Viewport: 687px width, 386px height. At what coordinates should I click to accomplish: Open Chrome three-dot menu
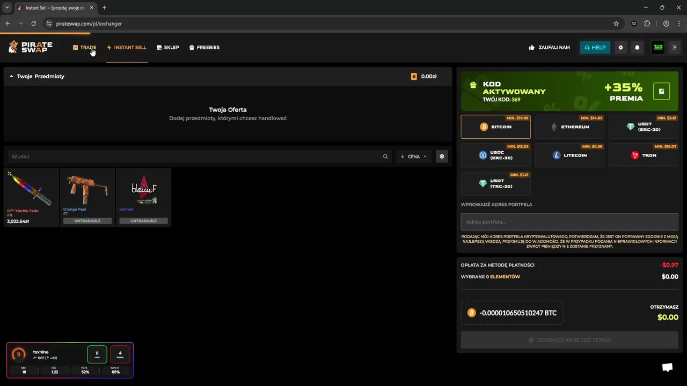(x=679, y=24)
